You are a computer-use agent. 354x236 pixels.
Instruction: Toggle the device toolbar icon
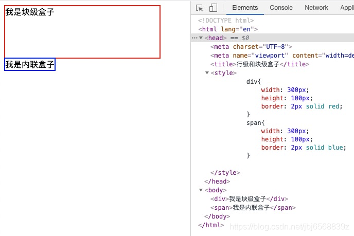[x=213, y=8]
